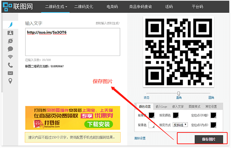
Task: Open 商品条码查询 menu item
Action: [141, 7]
